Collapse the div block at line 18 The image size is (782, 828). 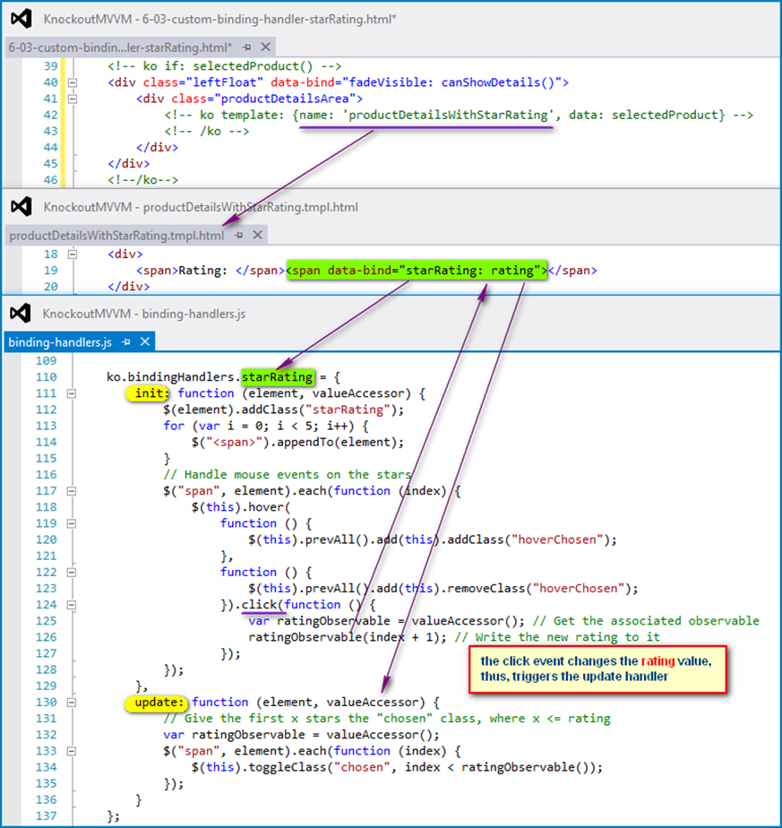click(x=73, y=254)
